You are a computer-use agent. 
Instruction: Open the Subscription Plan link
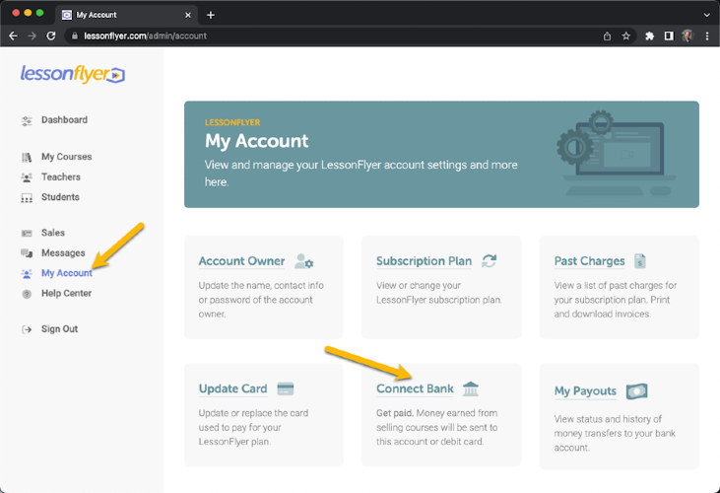[x=424, y=261]
